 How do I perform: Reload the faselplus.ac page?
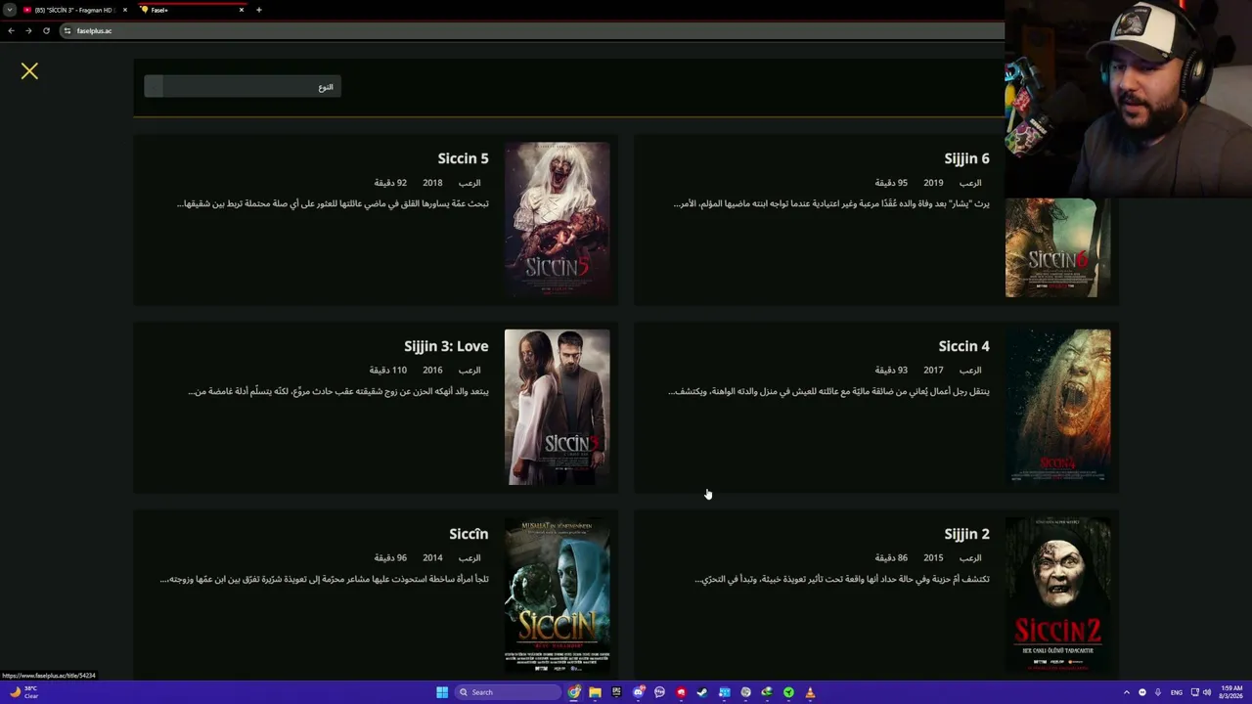coord(46,30)
